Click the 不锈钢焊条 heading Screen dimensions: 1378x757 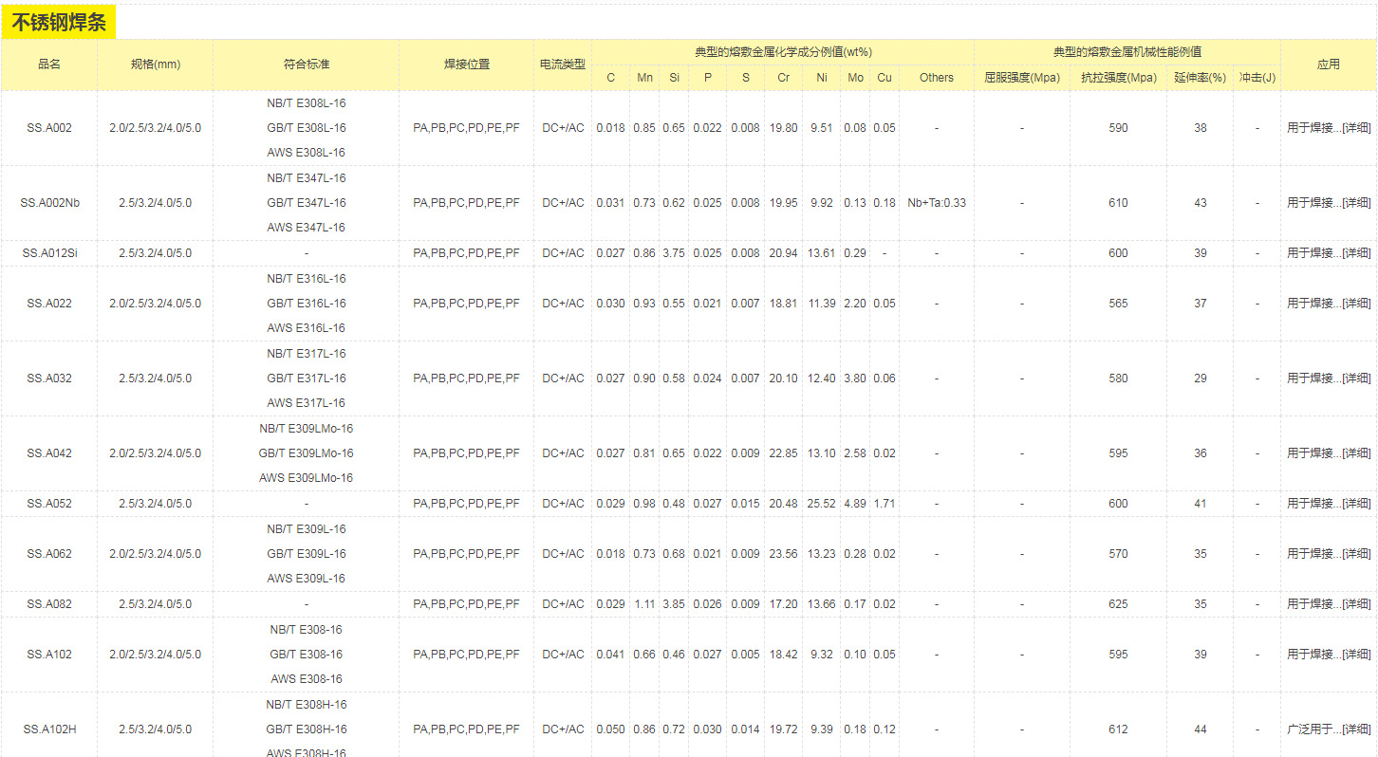point(59,24)
